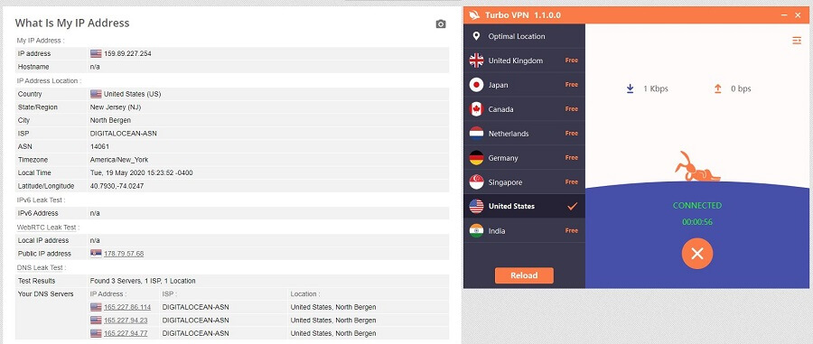Click the Reload button
The image size is (813, 344).
coord(524,275)
